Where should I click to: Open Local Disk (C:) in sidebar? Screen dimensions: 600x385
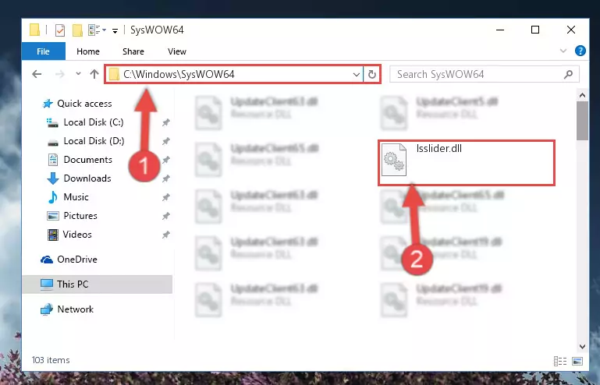(x=85, y=122)
